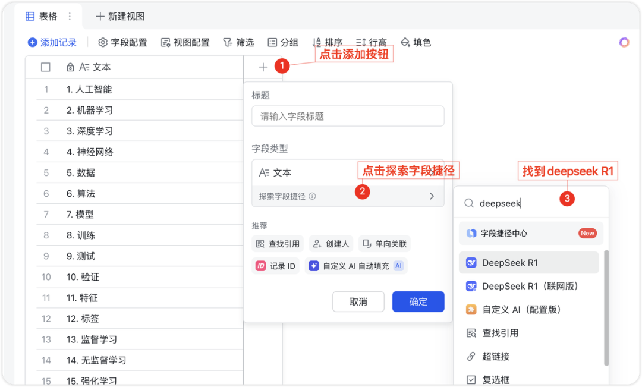Viewport: 642px width, 387px height.
Task: Click the recommended 创建人 chip
Action: click(331, 244)
